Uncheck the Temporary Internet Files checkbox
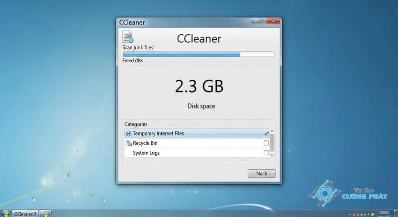 pyautogui.click(x=266, y=133)
